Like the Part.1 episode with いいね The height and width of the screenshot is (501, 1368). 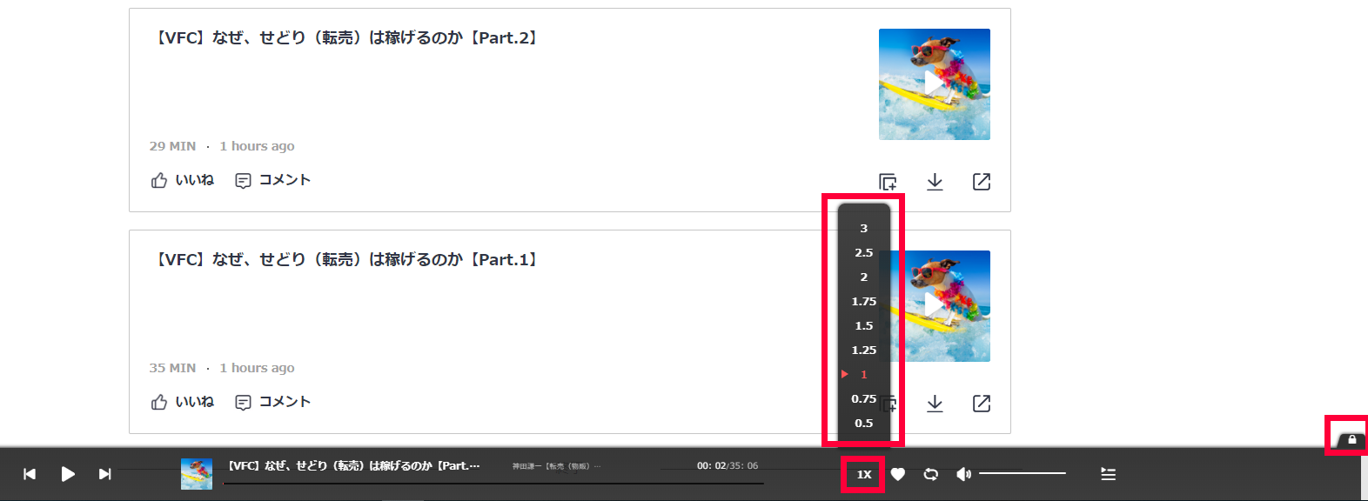(183, 402)
